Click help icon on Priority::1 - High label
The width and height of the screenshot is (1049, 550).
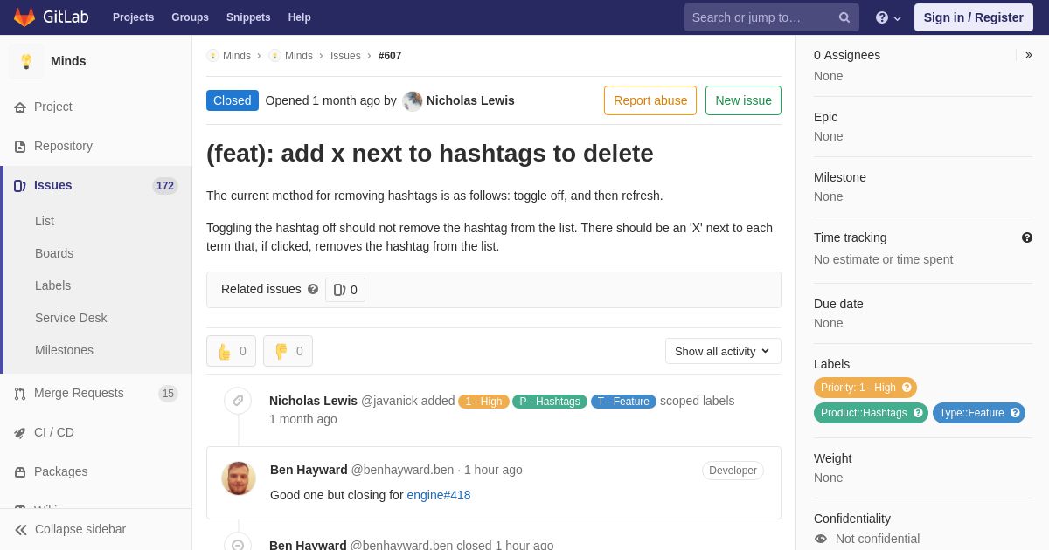[907, 388]
